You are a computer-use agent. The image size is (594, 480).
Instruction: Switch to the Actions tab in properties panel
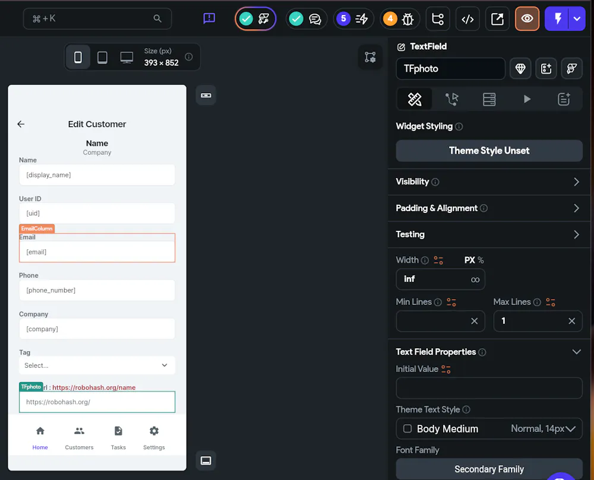451,99
